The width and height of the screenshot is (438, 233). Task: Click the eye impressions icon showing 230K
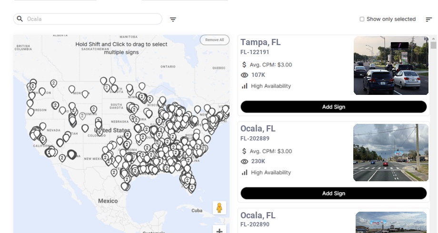pos(245,161)
